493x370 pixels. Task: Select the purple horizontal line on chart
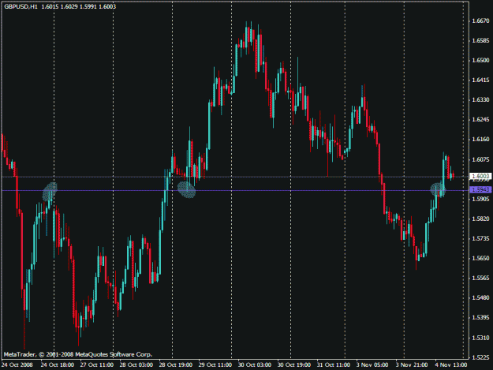(x=235, y=190)
